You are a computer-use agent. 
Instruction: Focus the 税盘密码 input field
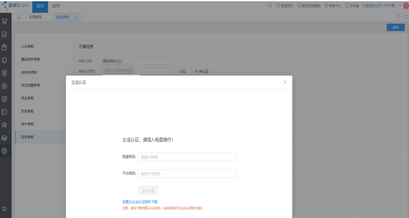(x=187, y=157)
